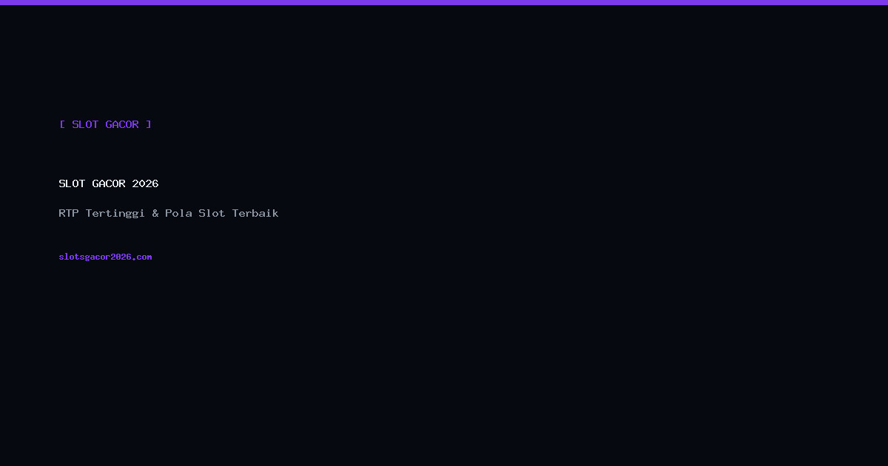
Task: Click the ampersand symbol in subtitle
Action: [155, 213]
